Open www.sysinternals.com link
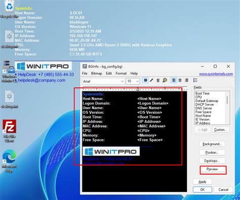 216,74
